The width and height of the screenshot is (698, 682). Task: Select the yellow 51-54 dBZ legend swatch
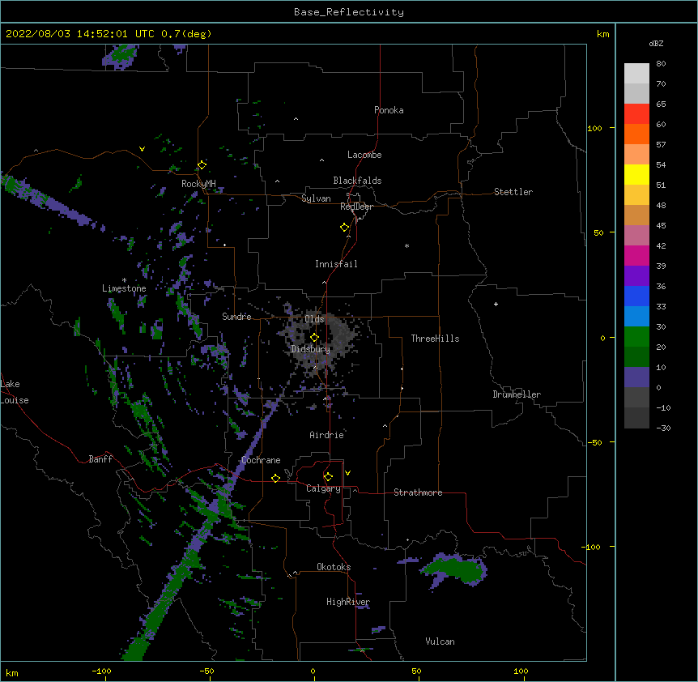(x=636, y=175)
